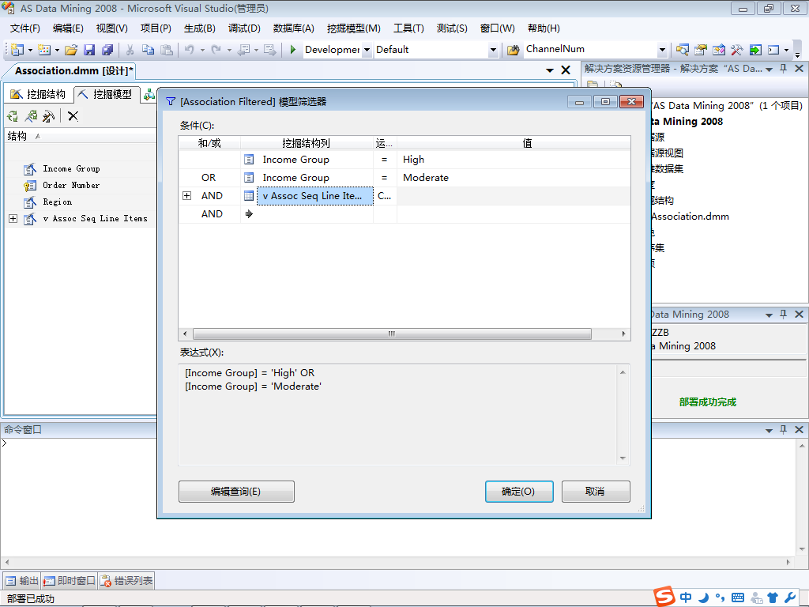The width and height of the screenshot is (809, 607).
Task: Click the Paste clipboard icon
Action: pyautogui.click(x=166, y=50)
